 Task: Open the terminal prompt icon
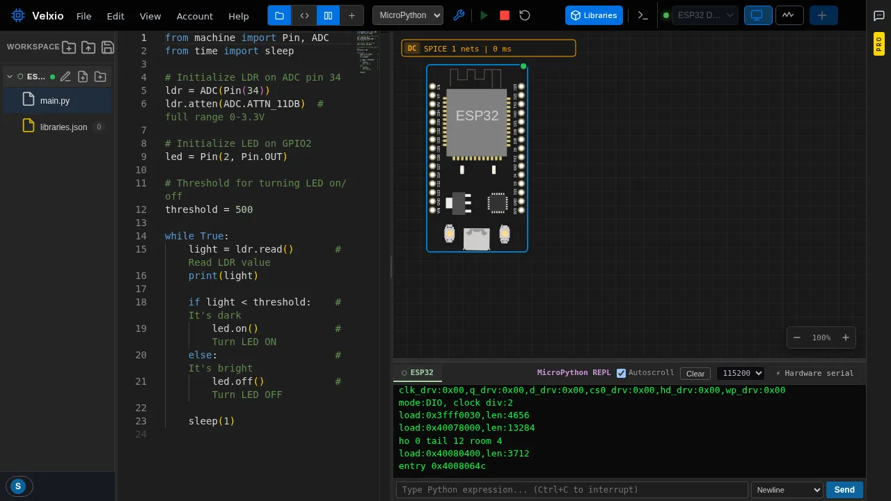(x=643, y=15)
